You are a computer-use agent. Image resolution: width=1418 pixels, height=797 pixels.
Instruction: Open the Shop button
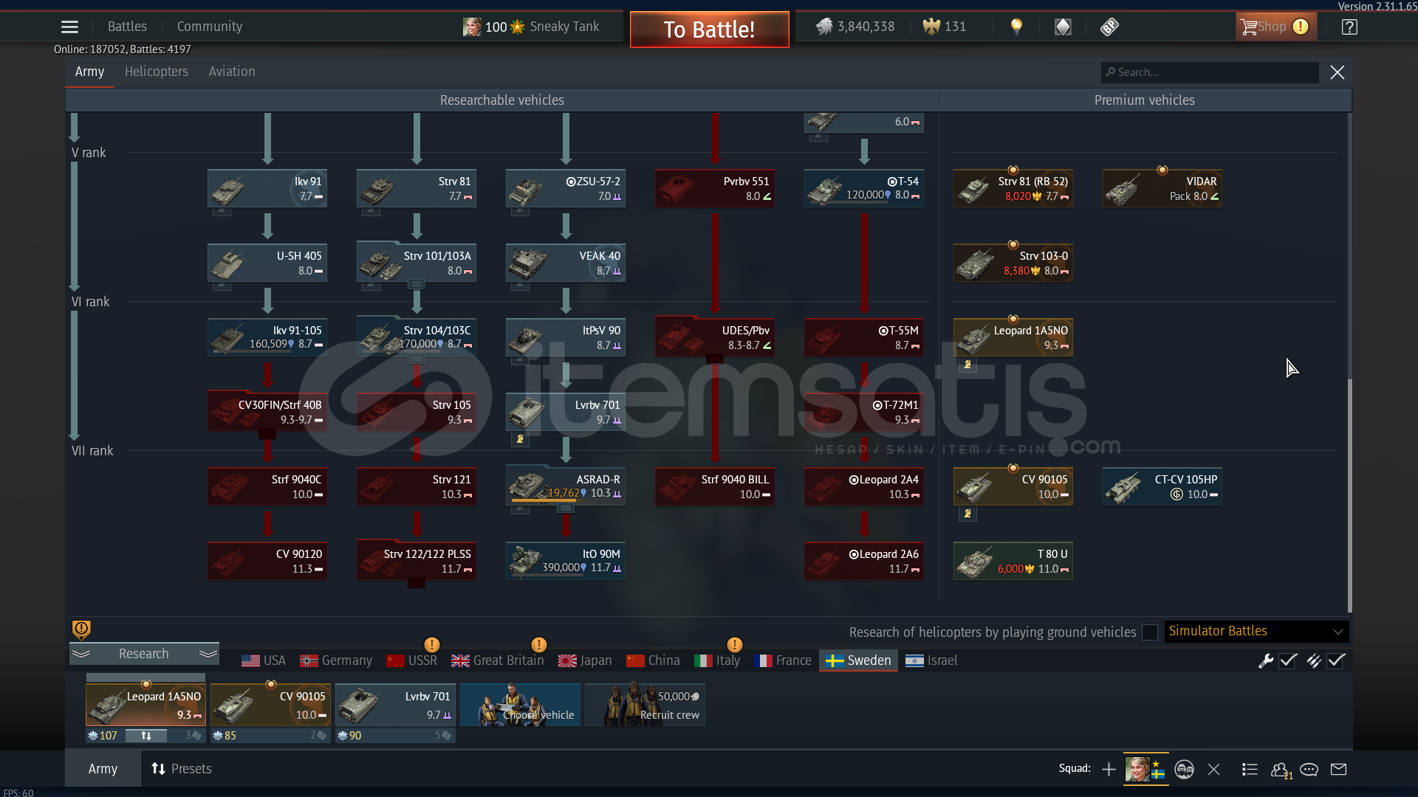(x=1275, y=27)
